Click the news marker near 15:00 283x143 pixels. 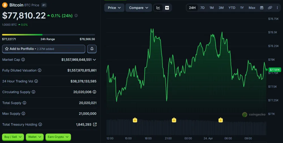pyautogui.click(x=135, y=120)
